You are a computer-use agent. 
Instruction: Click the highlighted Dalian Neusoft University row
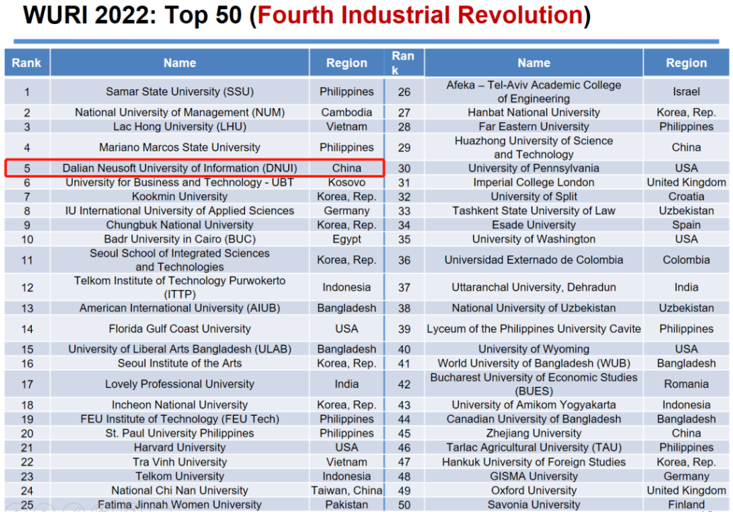pos(193,168)
